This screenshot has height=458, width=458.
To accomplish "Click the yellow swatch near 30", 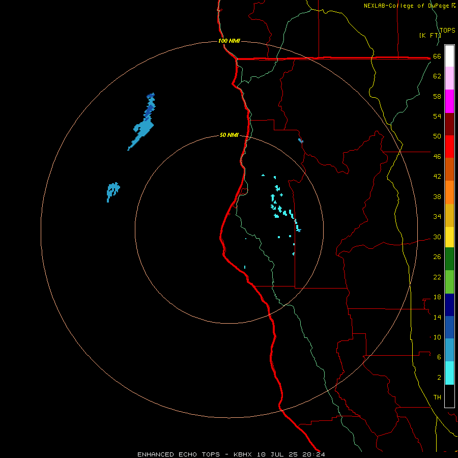I will point(449,237).
